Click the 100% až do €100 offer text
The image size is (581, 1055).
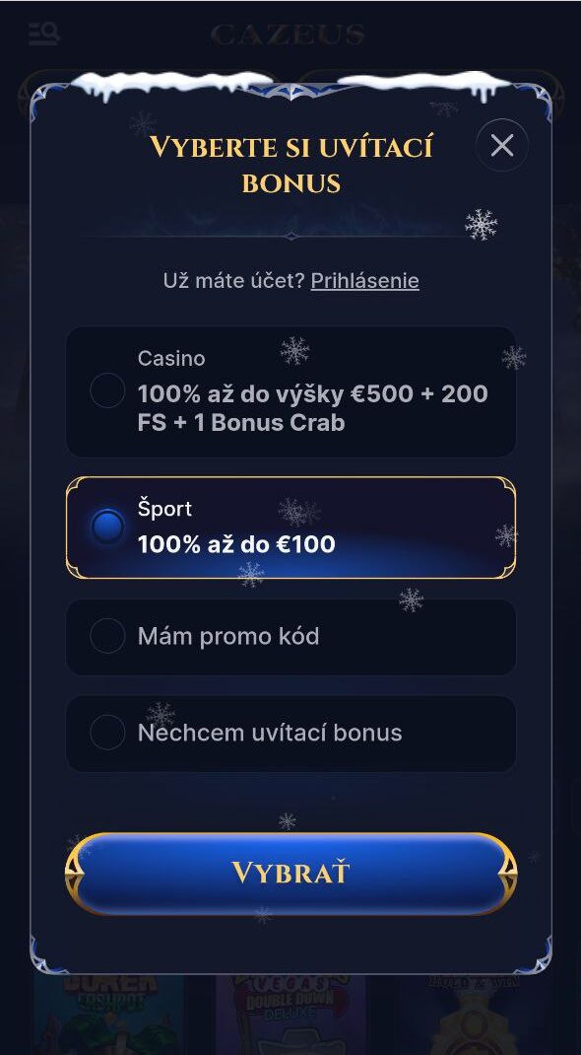pyautogui.click(x=236, y=544)
